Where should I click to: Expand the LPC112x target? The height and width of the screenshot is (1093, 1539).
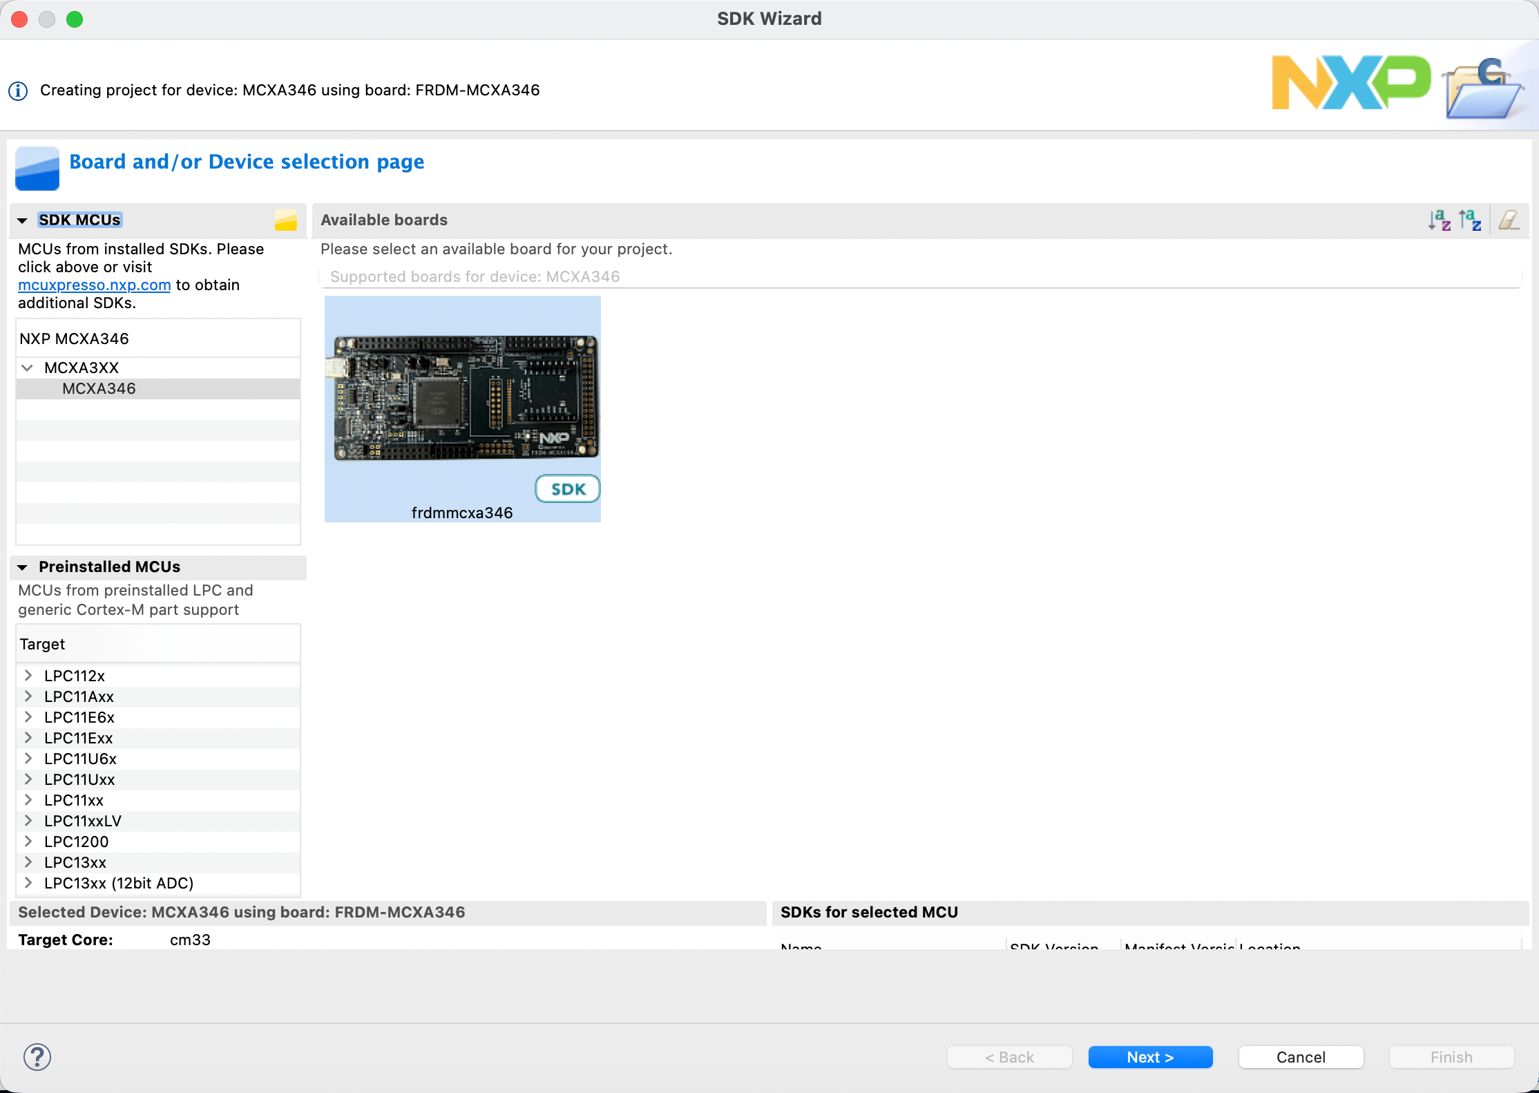(28, 676)
